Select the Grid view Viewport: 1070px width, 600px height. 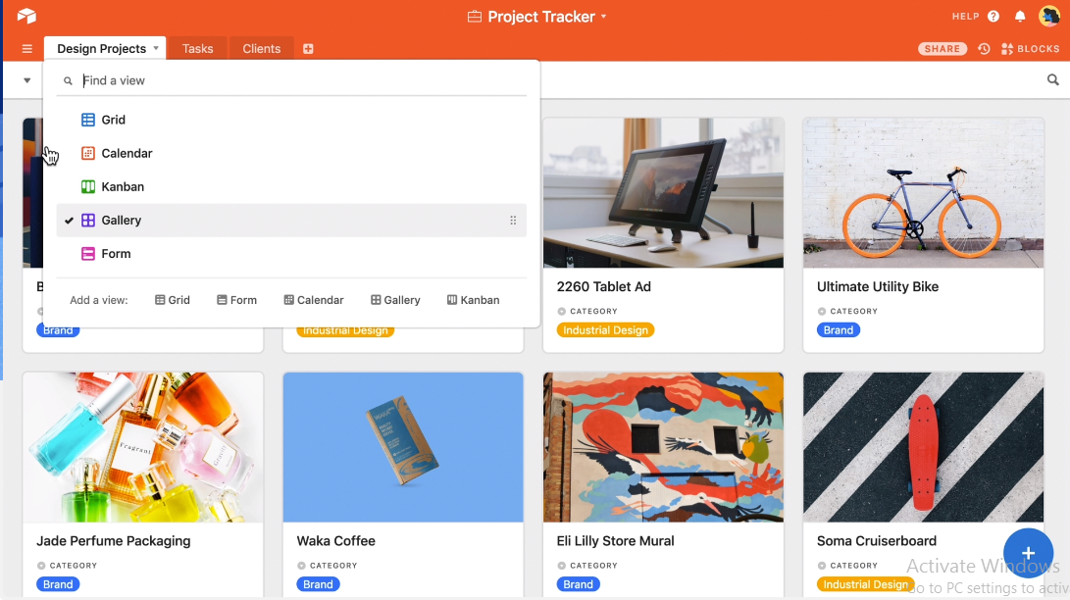click(x=291, y=120)
